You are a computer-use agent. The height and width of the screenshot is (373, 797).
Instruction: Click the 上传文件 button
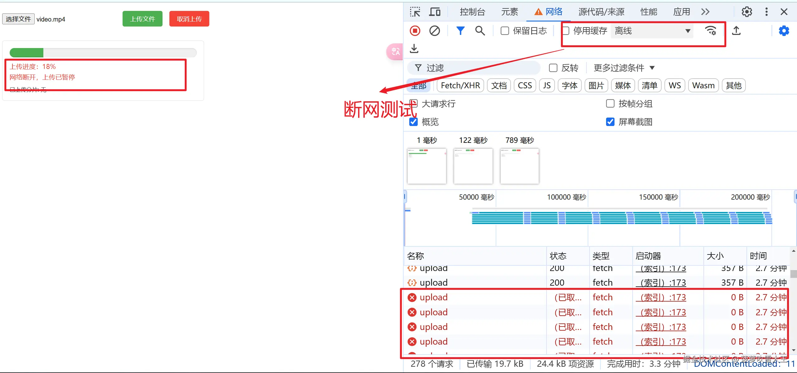point(142,19)
